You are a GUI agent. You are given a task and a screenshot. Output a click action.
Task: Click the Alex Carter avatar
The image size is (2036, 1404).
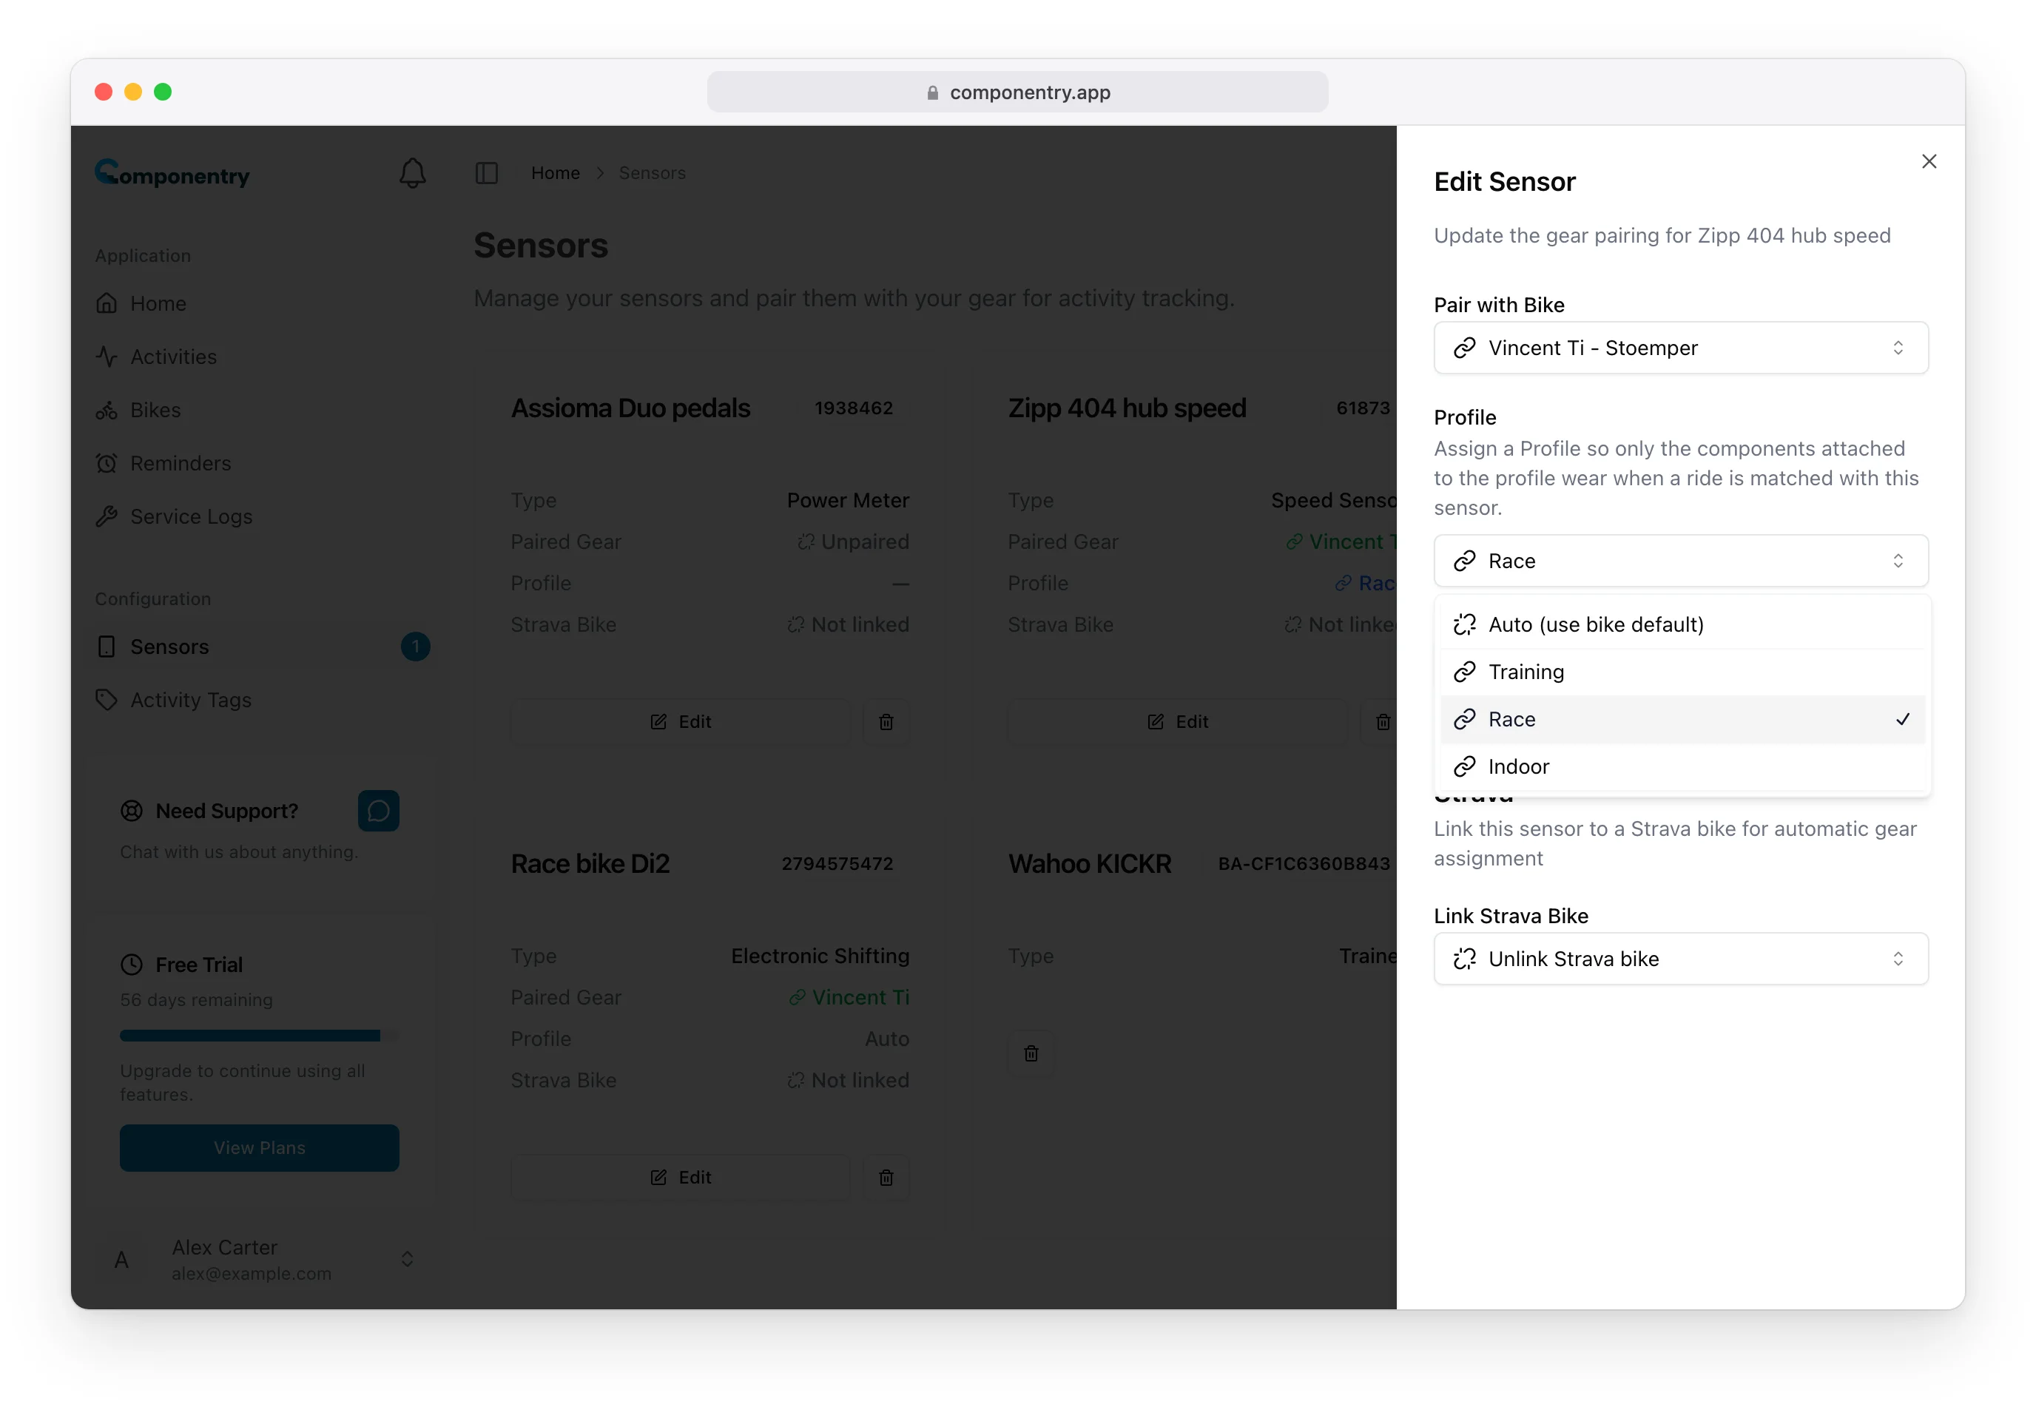tap(121, 1260)
